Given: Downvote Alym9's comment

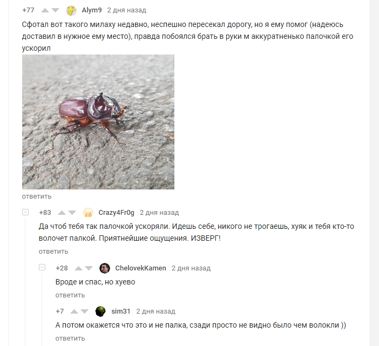Looking at the screenshot, I should 56,10.
